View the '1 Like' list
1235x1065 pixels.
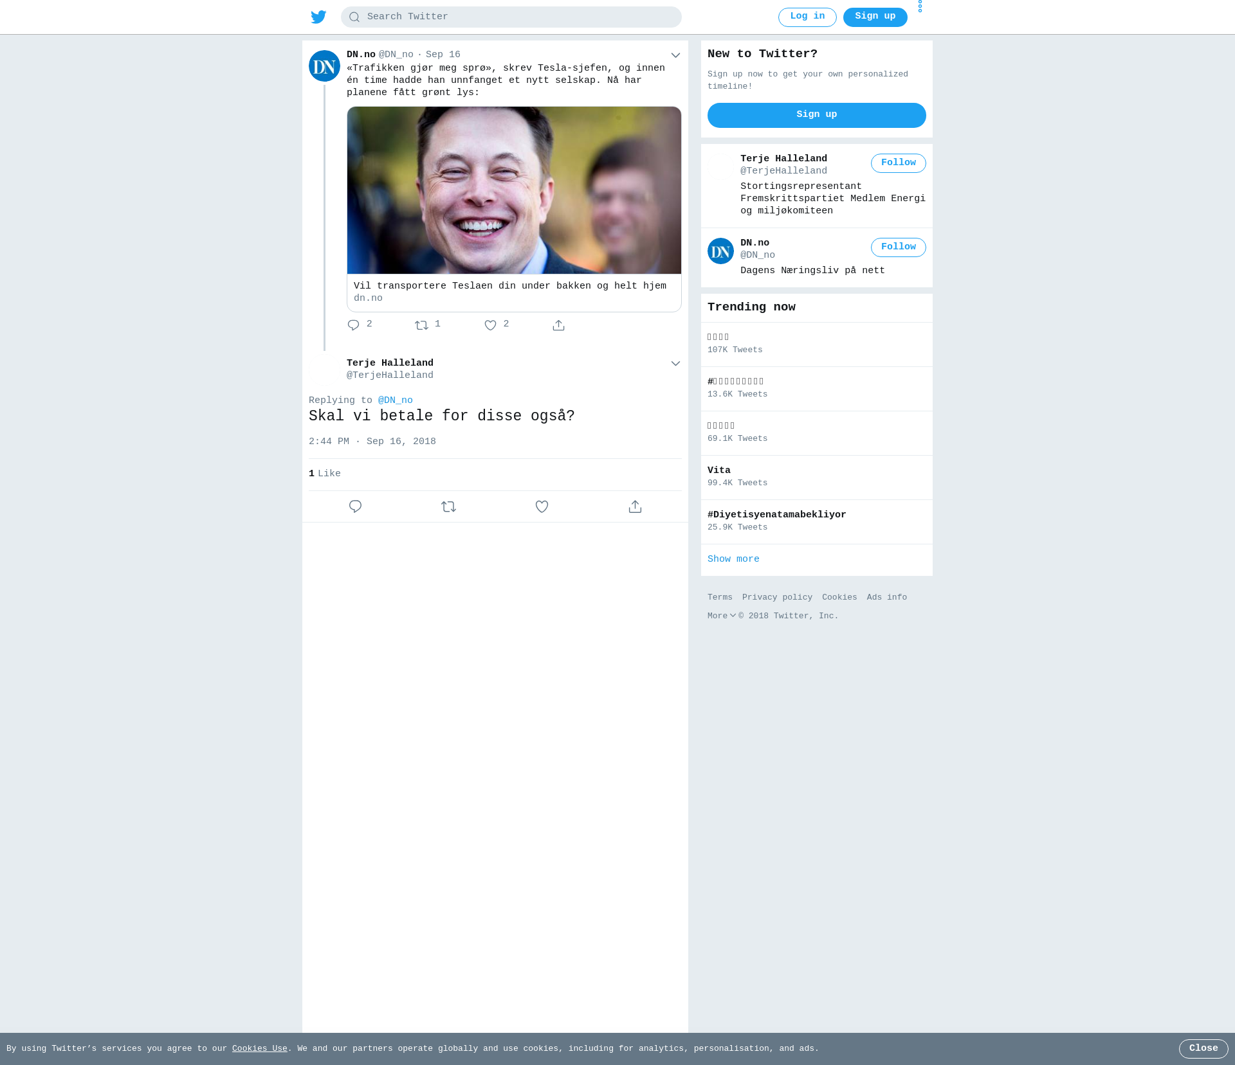pyautogui.click(x=325, y=474)
